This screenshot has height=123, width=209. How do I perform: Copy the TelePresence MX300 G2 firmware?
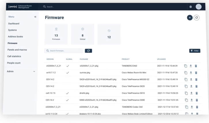point(186,79)
